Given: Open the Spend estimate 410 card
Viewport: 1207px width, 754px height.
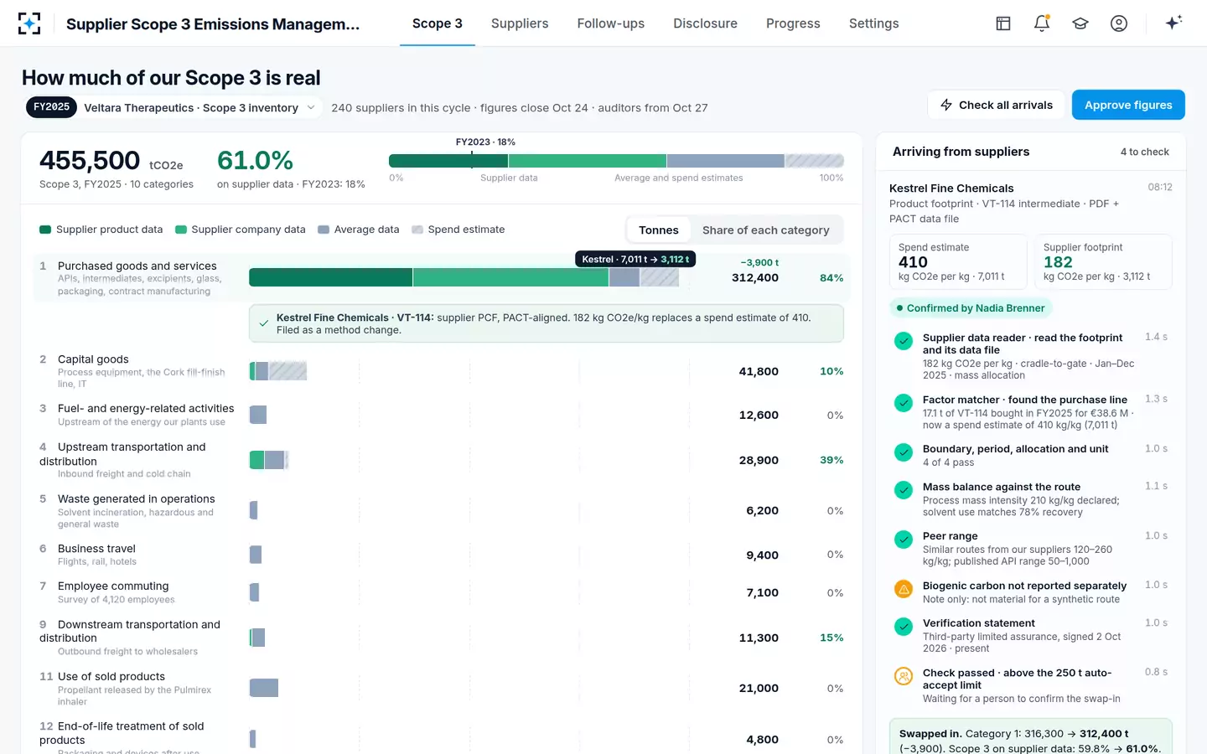Looking at the screenshot, I should pyautogui.click(x=958, y=262).
